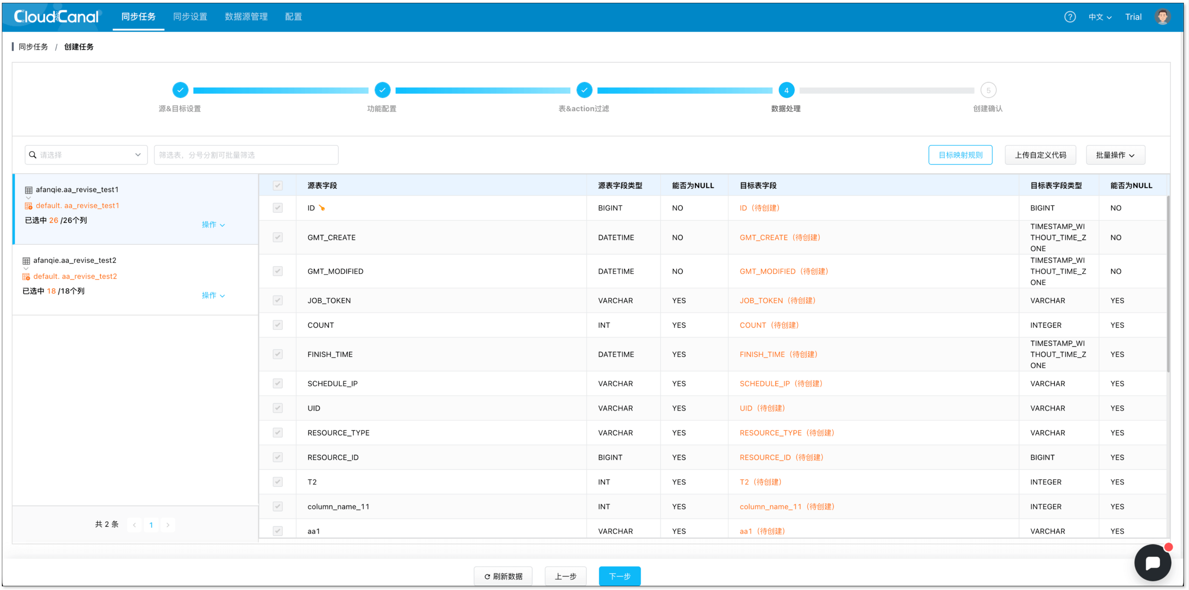Viewport: 1189px width, 590px height.
Task: Switch to 数据源管理 tab
Action: click(x=246, y=17)
